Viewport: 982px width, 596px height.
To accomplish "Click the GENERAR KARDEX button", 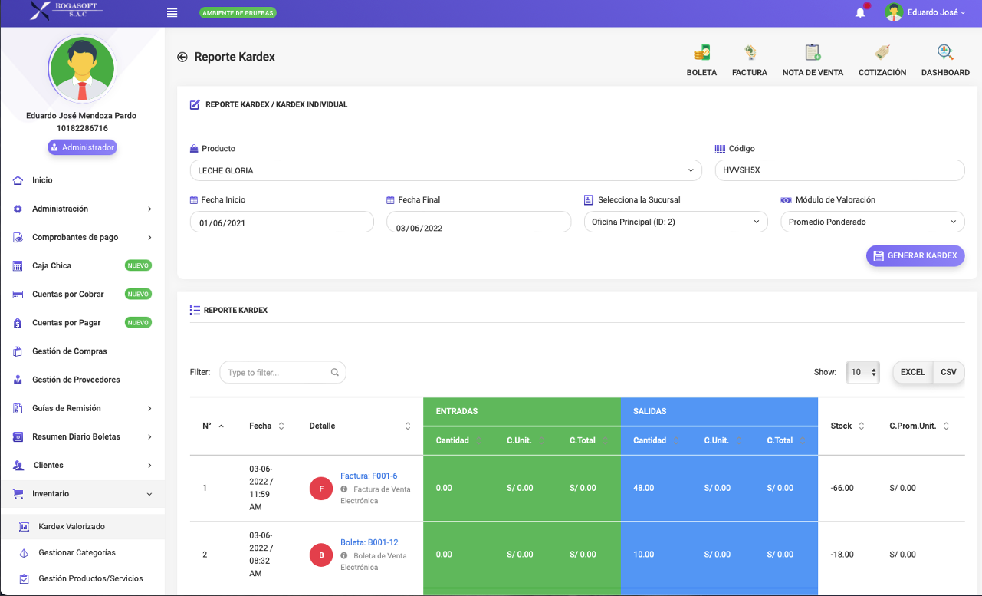I will pyautogui.click(x=915, y=255).
